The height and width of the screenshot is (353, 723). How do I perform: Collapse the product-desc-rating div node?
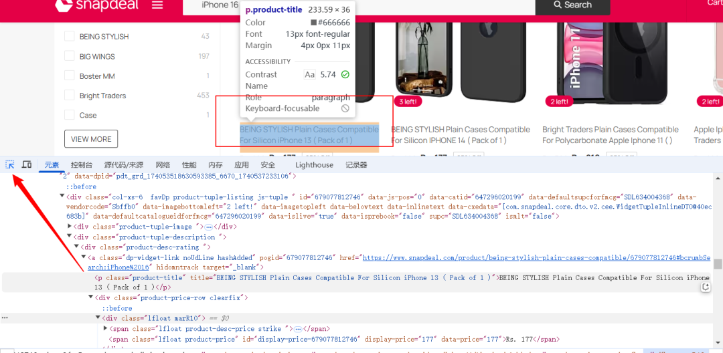click(x=77, y=247)
